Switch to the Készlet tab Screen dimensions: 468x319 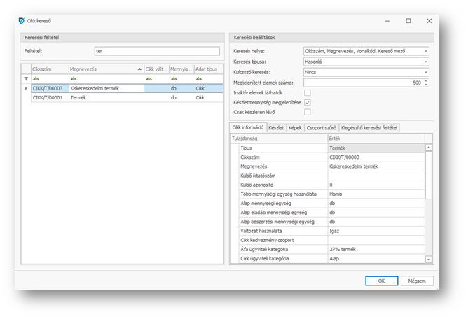coord(276,128)
